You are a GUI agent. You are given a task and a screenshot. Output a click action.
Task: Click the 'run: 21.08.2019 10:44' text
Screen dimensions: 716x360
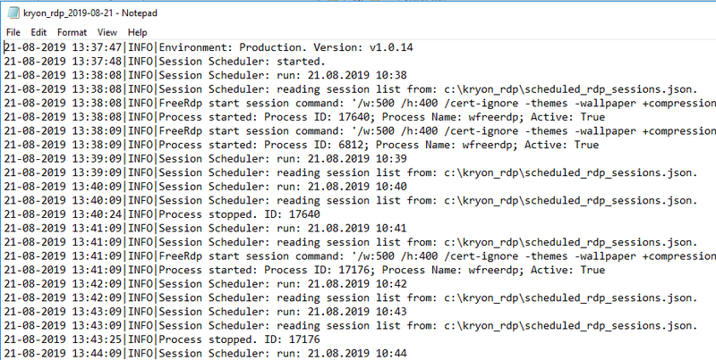coord(342,354)
